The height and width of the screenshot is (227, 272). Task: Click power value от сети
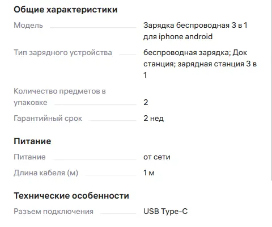157,157
